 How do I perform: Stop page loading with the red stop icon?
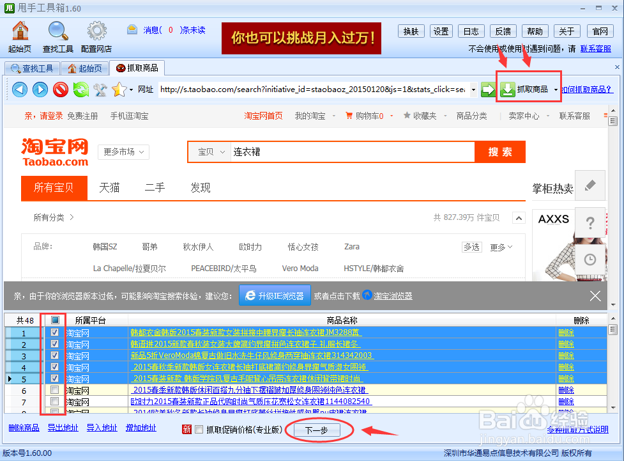61,89
